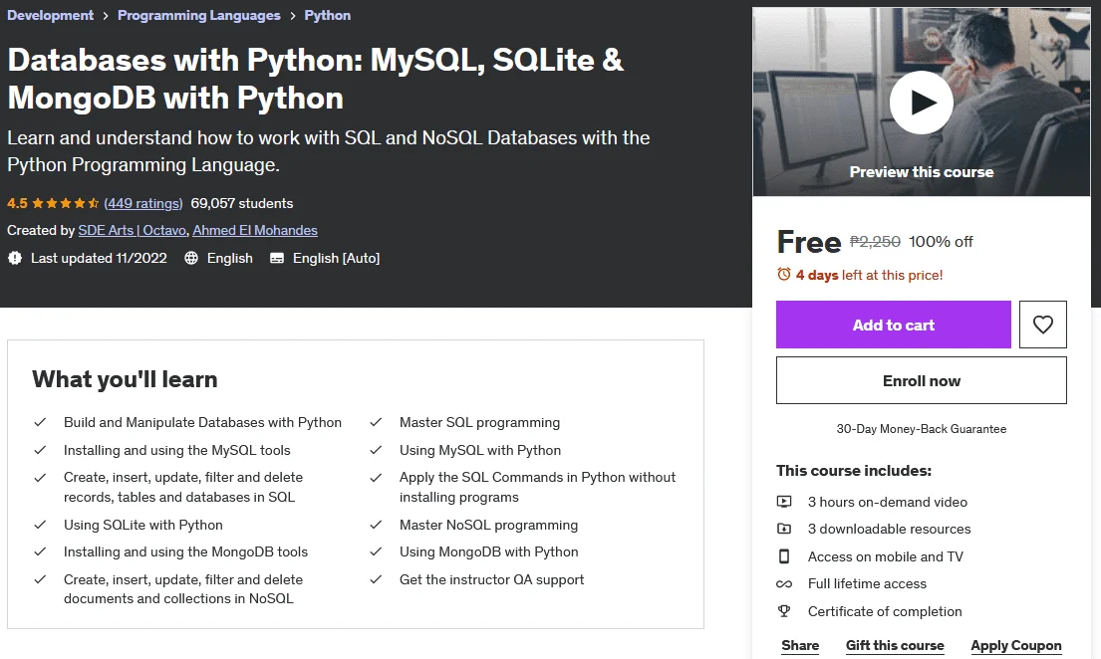Click '3 hours on-demand video' text
The width and height of the screenshot is (1101, 659).
point(888,502)
